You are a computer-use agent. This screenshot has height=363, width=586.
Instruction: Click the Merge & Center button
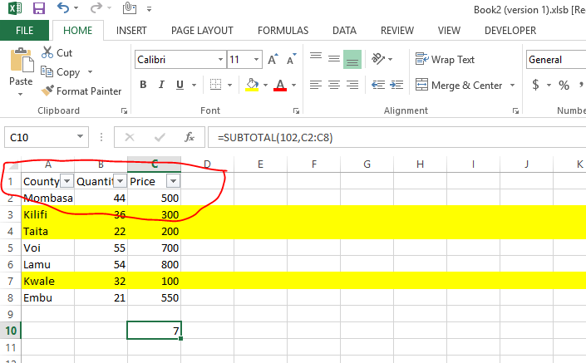[x=459, y=85]
